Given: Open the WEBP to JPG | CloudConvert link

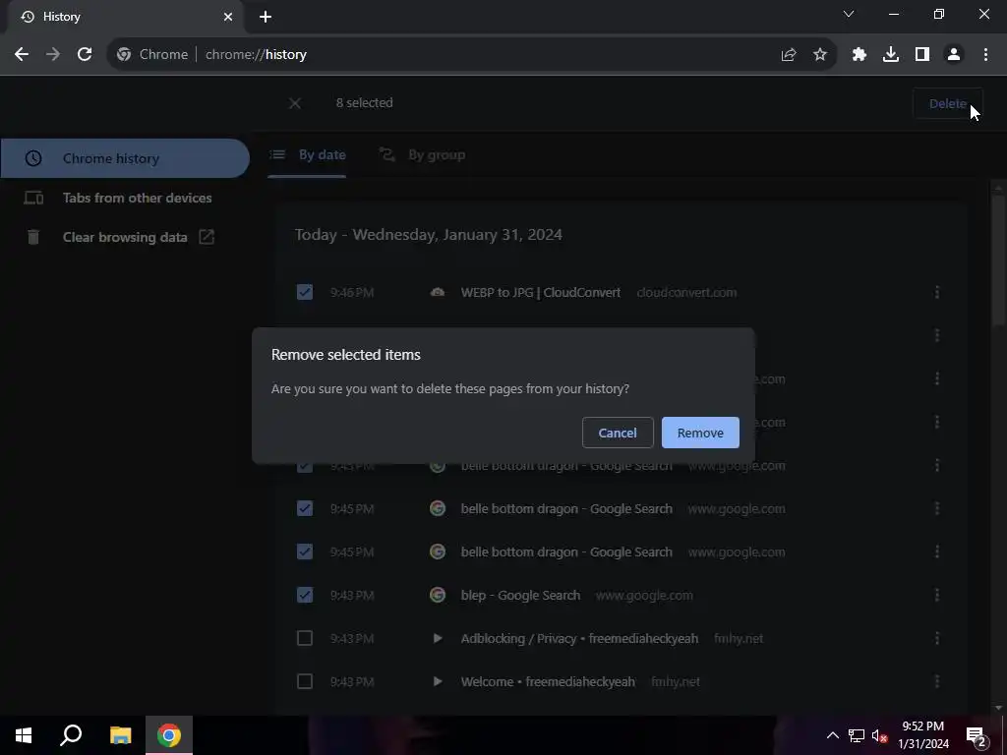Looking at the screenshot, I should pyautogui.click(x=541, y=292).
